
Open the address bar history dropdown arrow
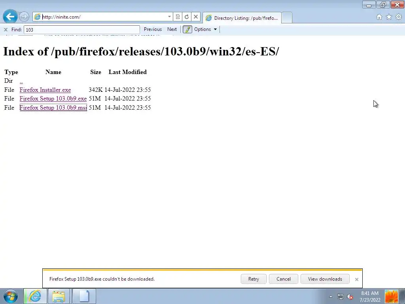[x=169, y=17]
